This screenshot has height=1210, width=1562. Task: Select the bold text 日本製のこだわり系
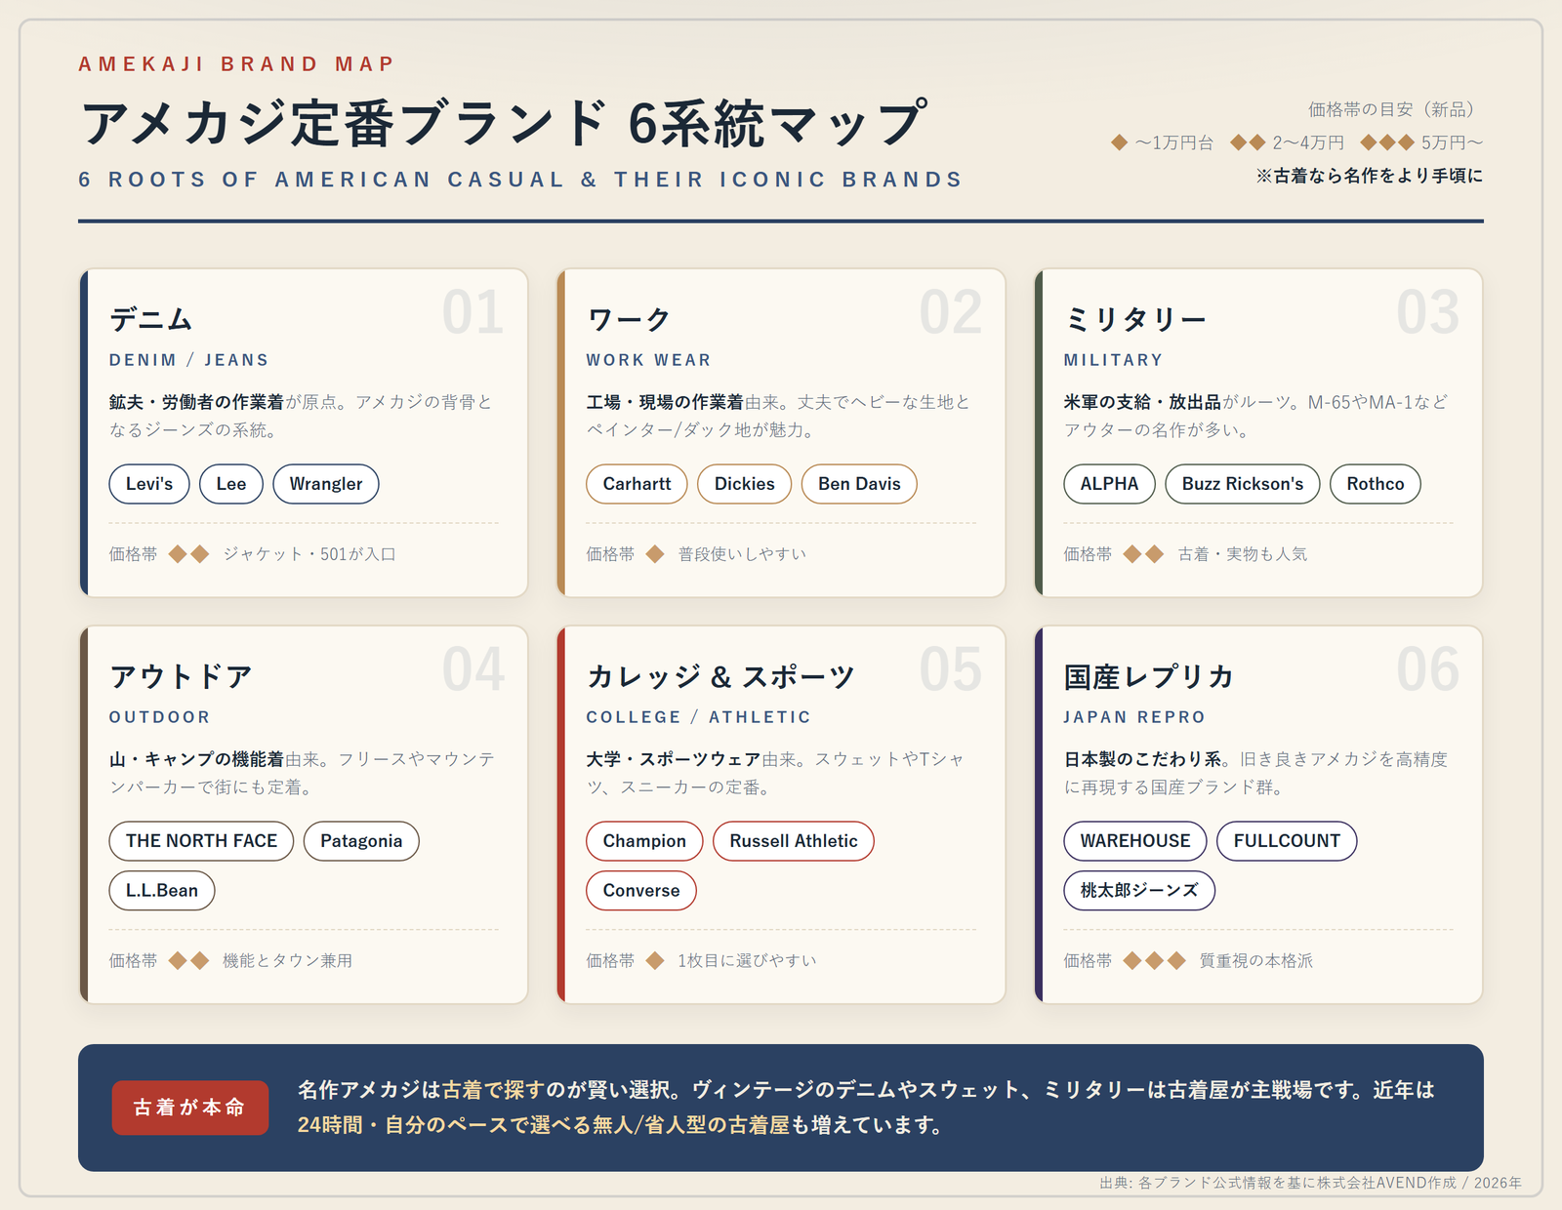pos(1143,759)
